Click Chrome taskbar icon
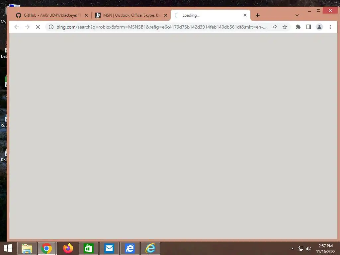The image size is (340, 255). [47, 248]
